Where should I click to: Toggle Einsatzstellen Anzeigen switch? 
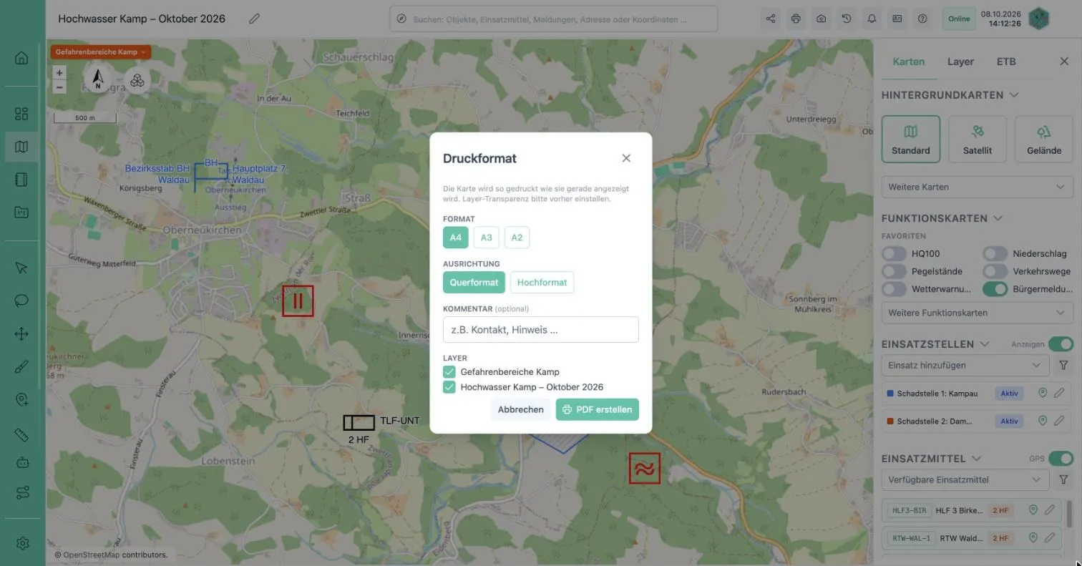click(x=1061, y=344)
